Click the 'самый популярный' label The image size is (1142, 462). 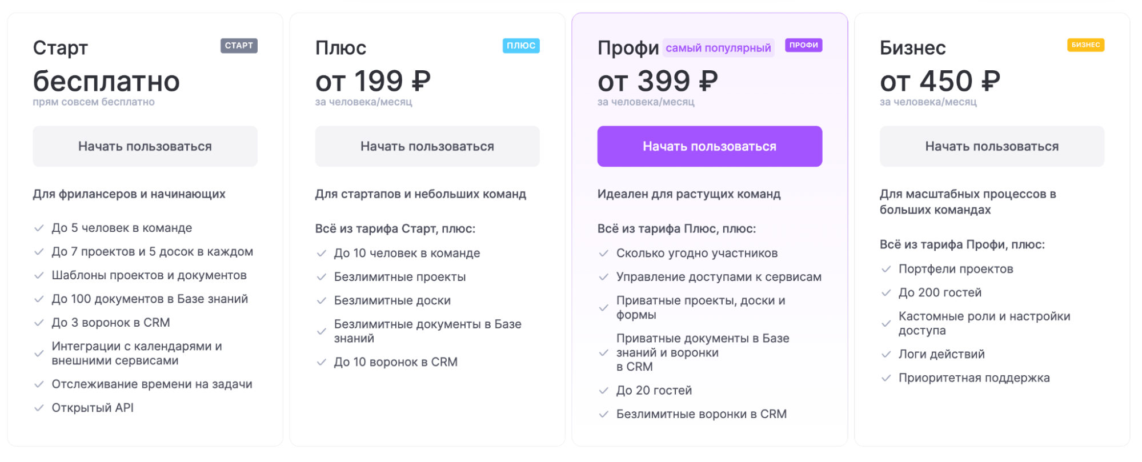[718, 48]
